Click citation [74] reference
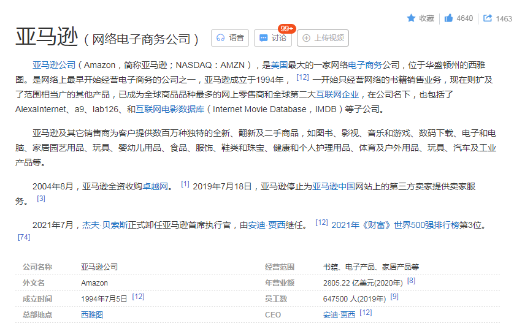The image size is (514, 334). click(24, 237)
